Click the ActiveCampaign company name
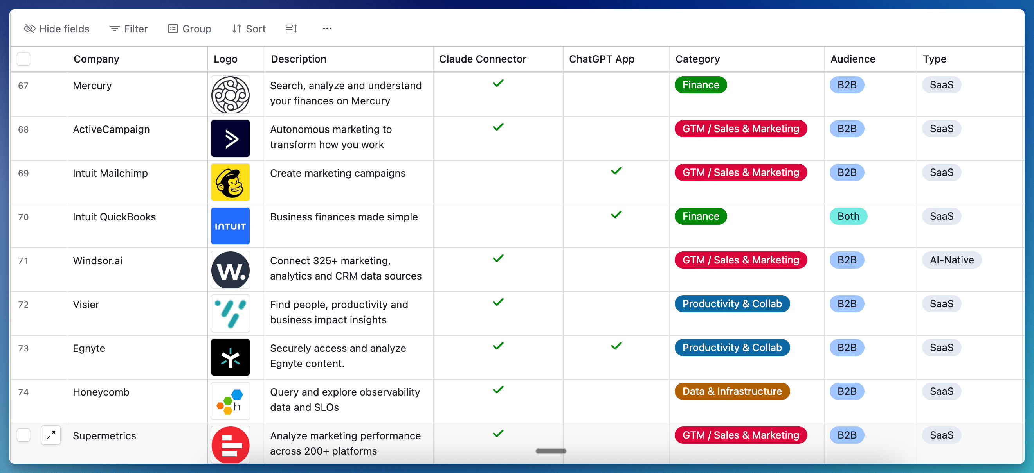The width and height of the screenshot is (1034, 473). 111,129
